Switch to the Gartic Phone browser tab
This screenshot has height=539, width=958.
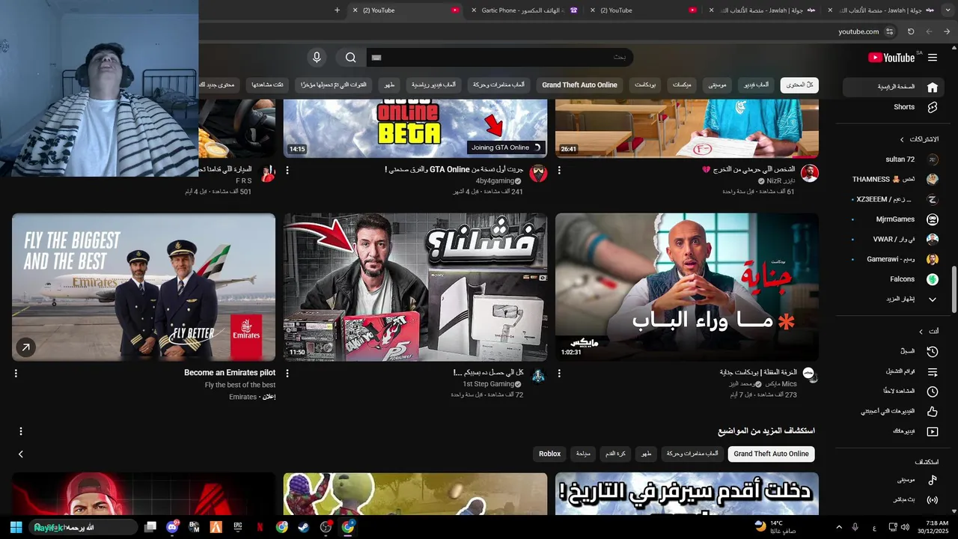click(x=524, y=10)
